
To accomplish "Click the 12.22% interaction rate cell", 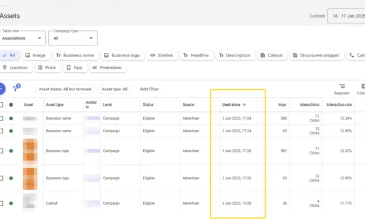I will click(346, 151).
